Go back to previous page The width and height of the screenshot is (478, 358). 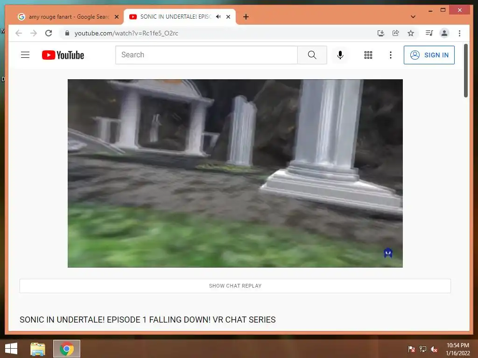pos(19,33)
